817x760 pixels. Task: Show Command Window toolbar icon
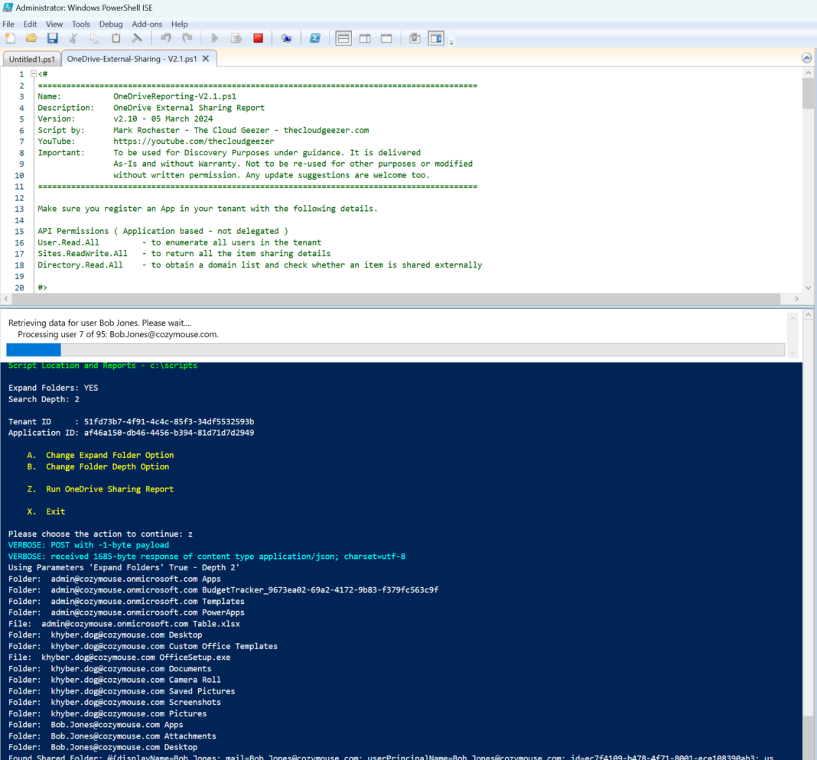pos(415,38)
